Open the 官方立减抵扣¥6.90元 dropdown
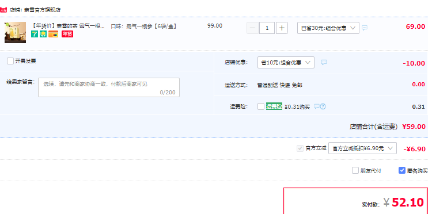This screenshot has height=214, width=432. pos(362,148)
